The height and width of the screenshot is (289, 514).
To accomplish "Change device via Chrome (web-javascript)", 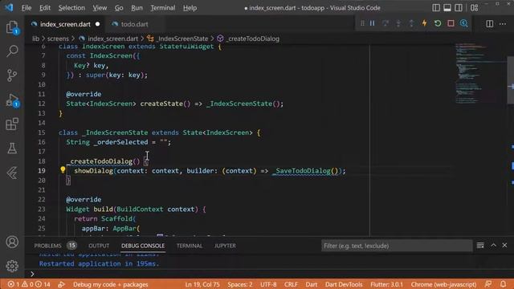I will [x=443, y=284].
